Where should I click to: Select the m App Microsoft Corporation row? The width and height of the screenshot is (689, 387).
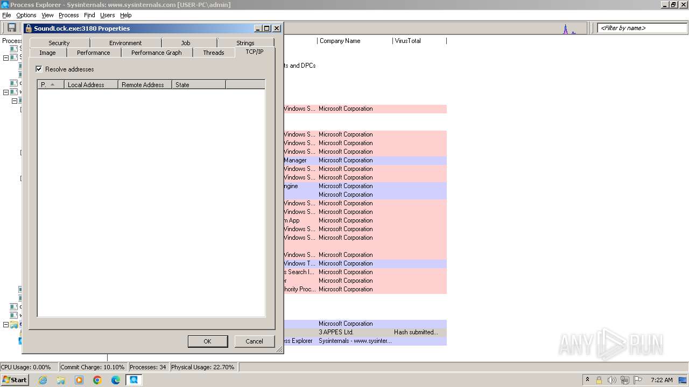coord(365,220)
